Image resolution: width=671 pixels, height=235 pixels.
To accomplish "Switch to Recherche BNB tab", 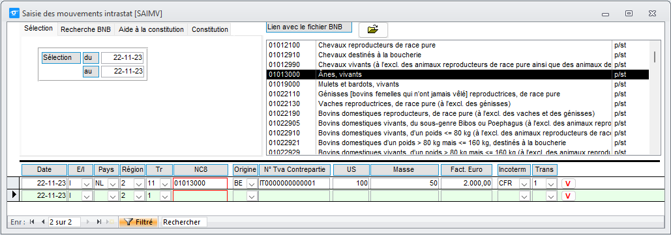I will (x=85, y=29).
